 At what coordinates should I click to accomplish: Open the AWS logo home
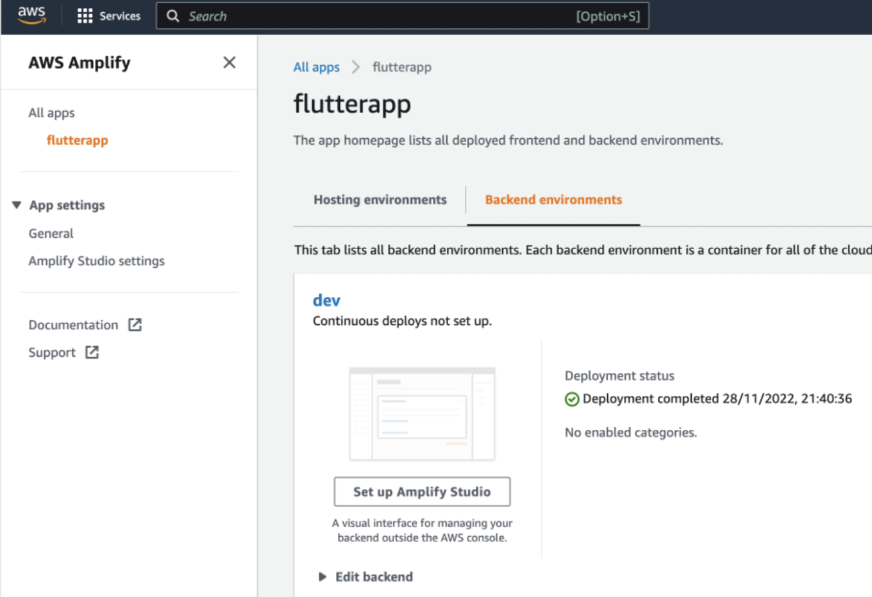pos(31,15)
